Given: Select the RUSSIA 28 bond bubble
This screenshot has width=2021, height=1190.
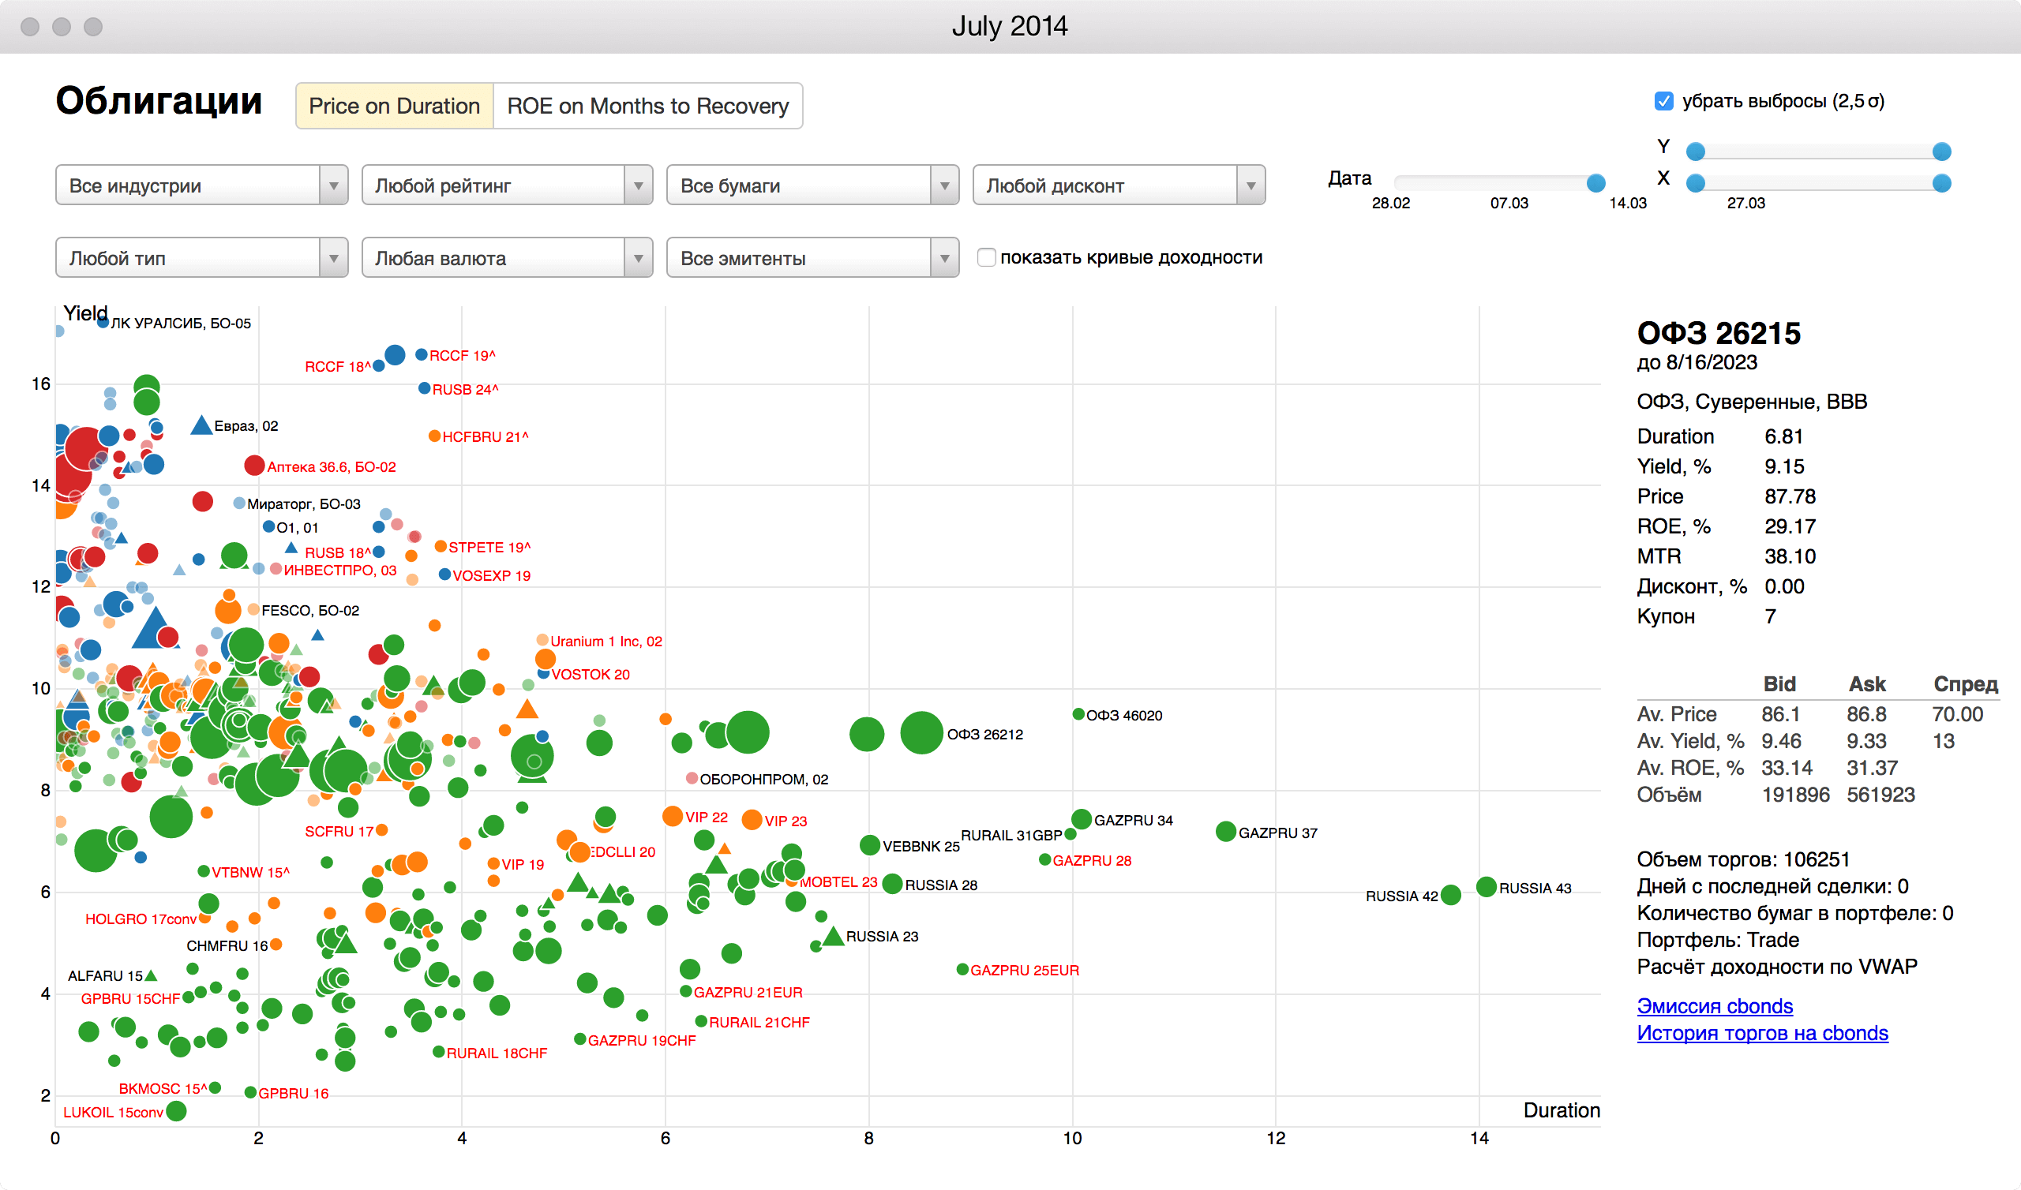Looking at the screenshot, I should click(x=892, y=884).
